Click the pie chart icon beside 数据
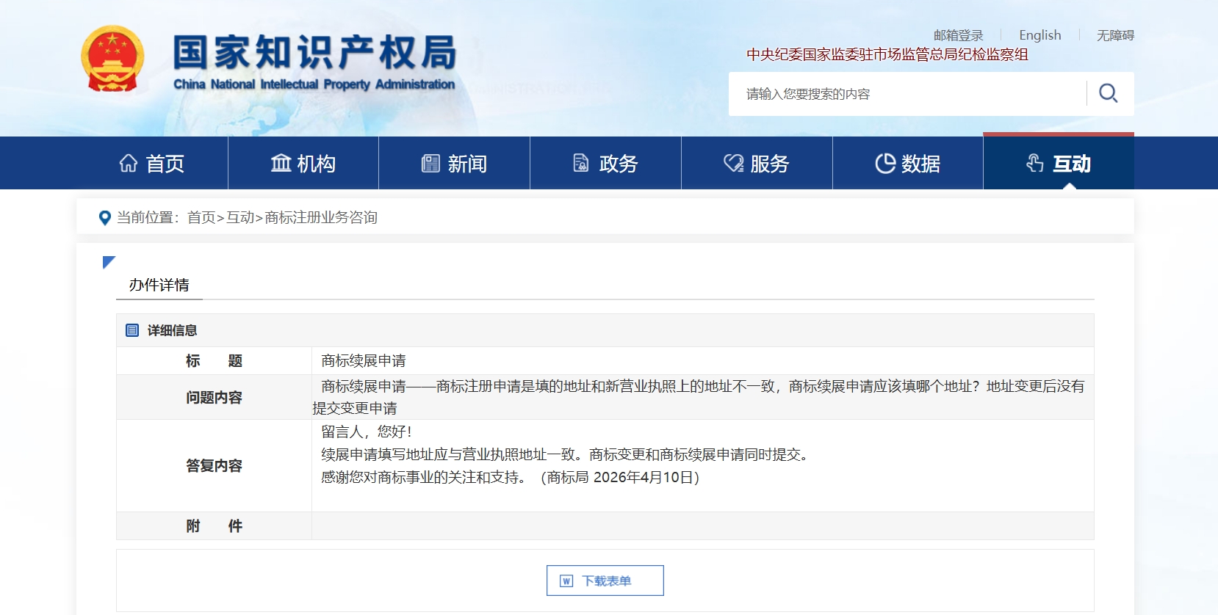 [885, 163]
